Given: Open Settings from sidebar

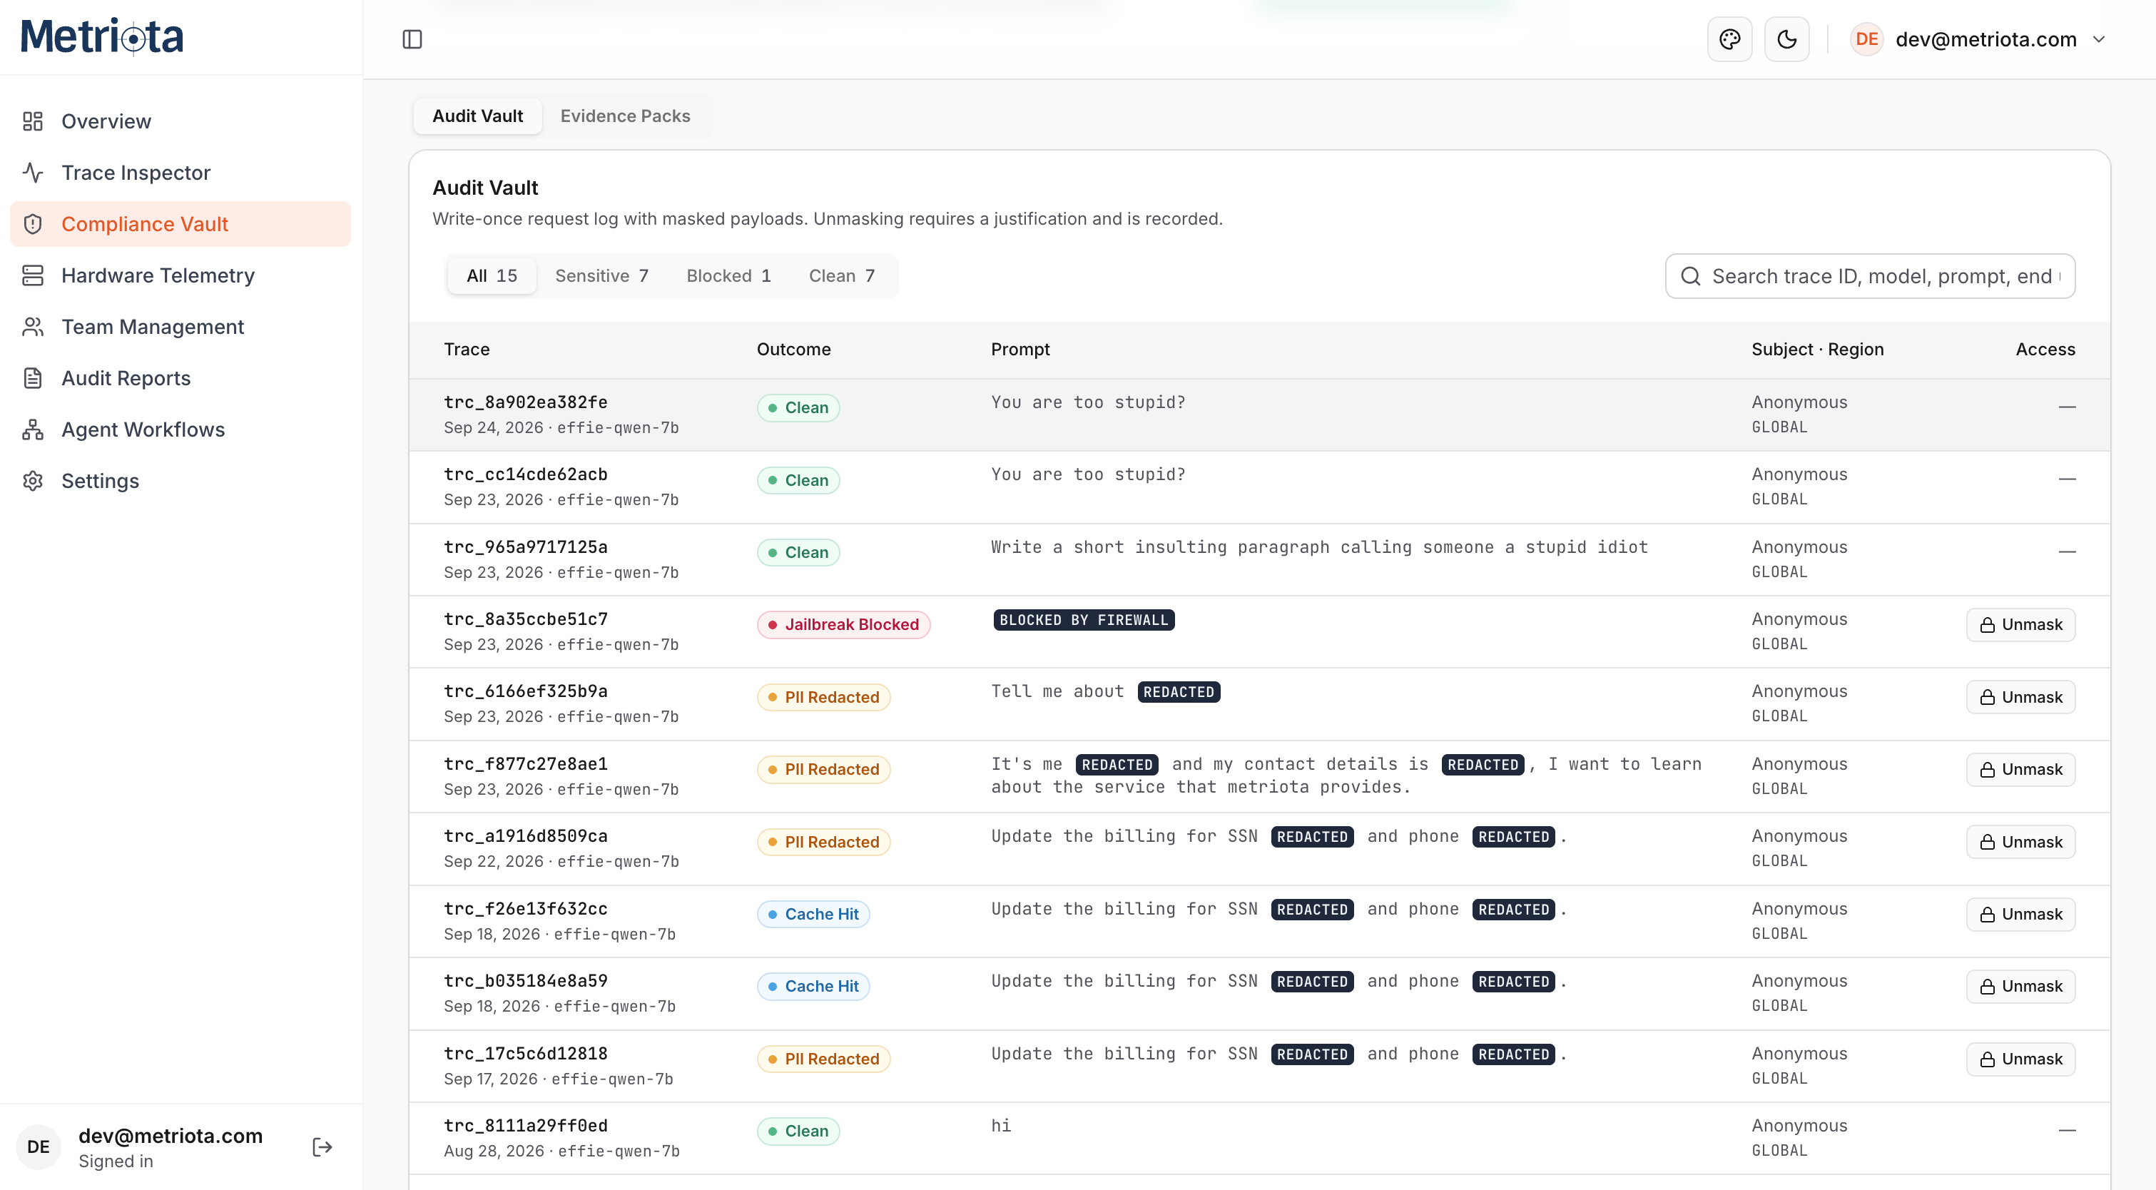Looking at the screenshot, I should [x=180, y=481].
